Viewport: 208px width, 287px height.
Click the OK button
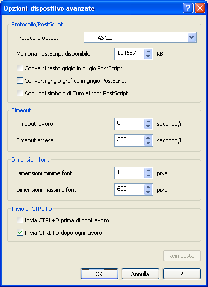[100, 274]
